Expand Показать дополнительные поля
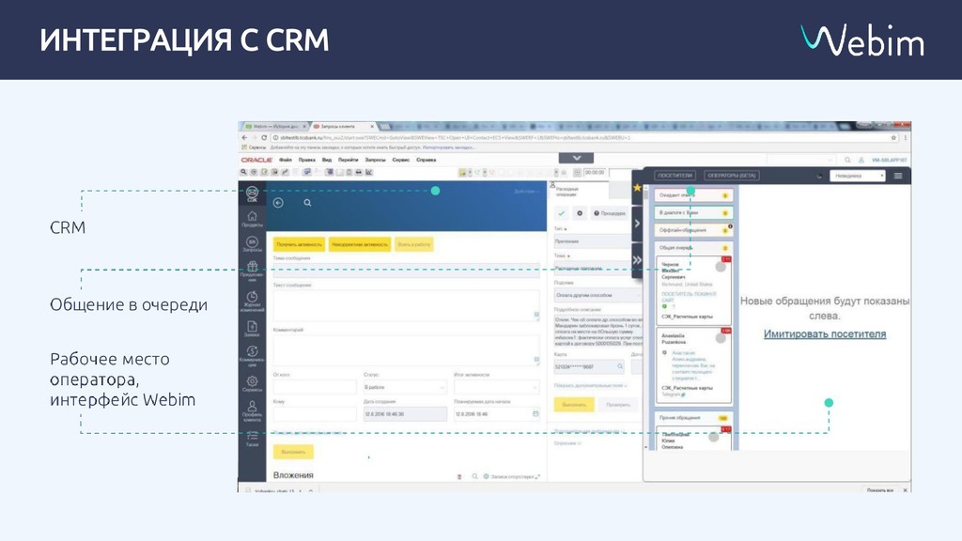 point(591,386)
